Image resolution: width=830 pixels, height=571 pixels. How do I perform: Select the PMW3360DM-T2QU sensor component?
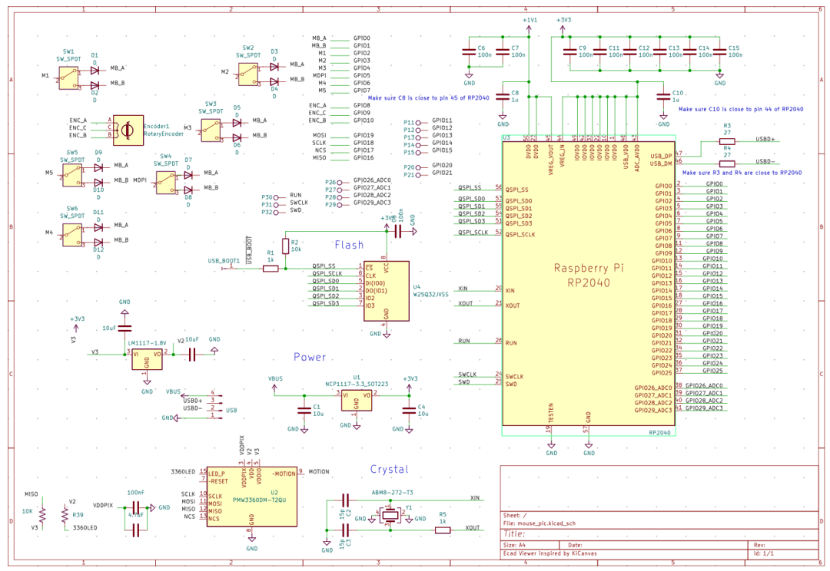pyautogui.click(x=252, y=496)
